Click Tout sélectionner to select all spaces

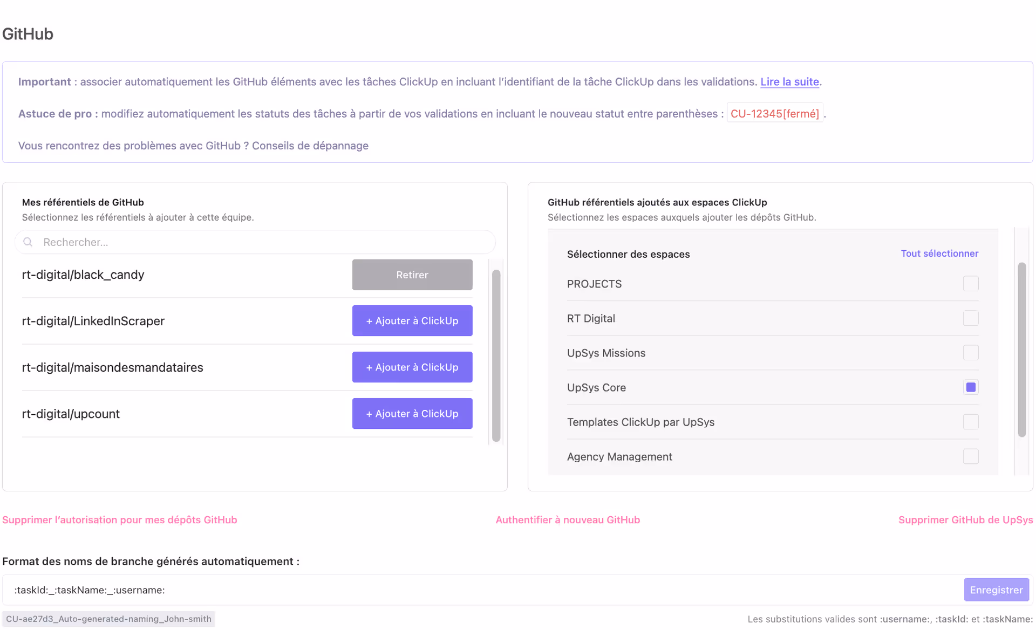tap(939, 253)
